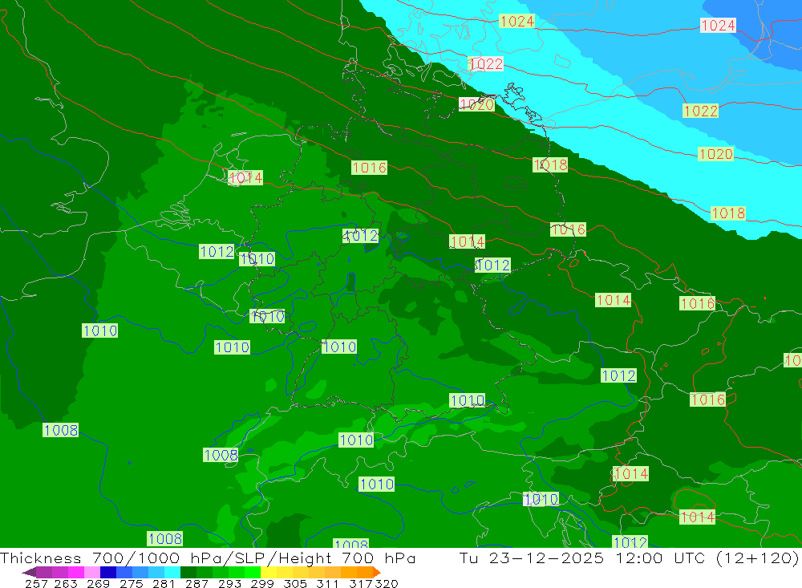
Task: Pick the pale pink legend swatch
Action: click(x=92, y=572)
